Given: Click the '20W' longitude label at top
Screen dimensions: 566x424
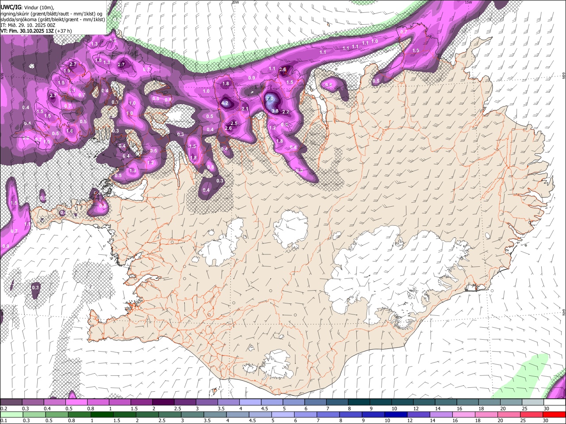Looking at the screenshot, I should point(236,2).
